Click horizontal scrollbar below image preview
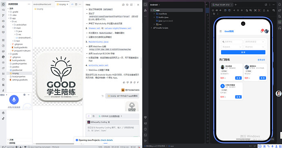This screenshot has width=282, height=148. (55, 144)
